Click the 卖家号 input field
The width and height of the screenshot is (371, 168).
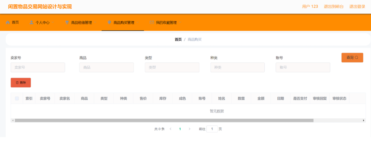pyautogui.click(x=38, y=67)
